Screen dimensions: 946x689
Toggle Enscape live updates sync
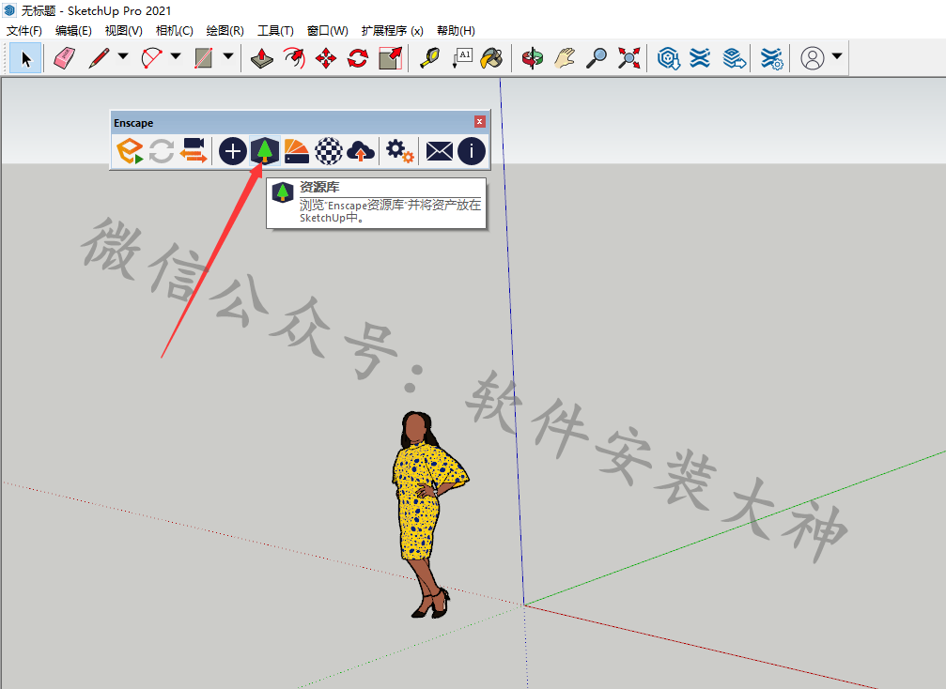[x=161, y=151]
